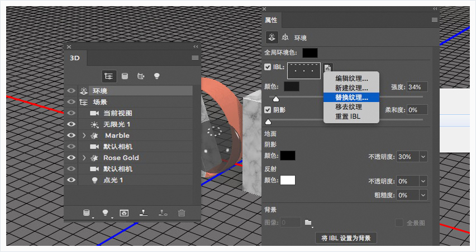
Task: Expand the Marble tree item
Action: (x=84, y=135)
